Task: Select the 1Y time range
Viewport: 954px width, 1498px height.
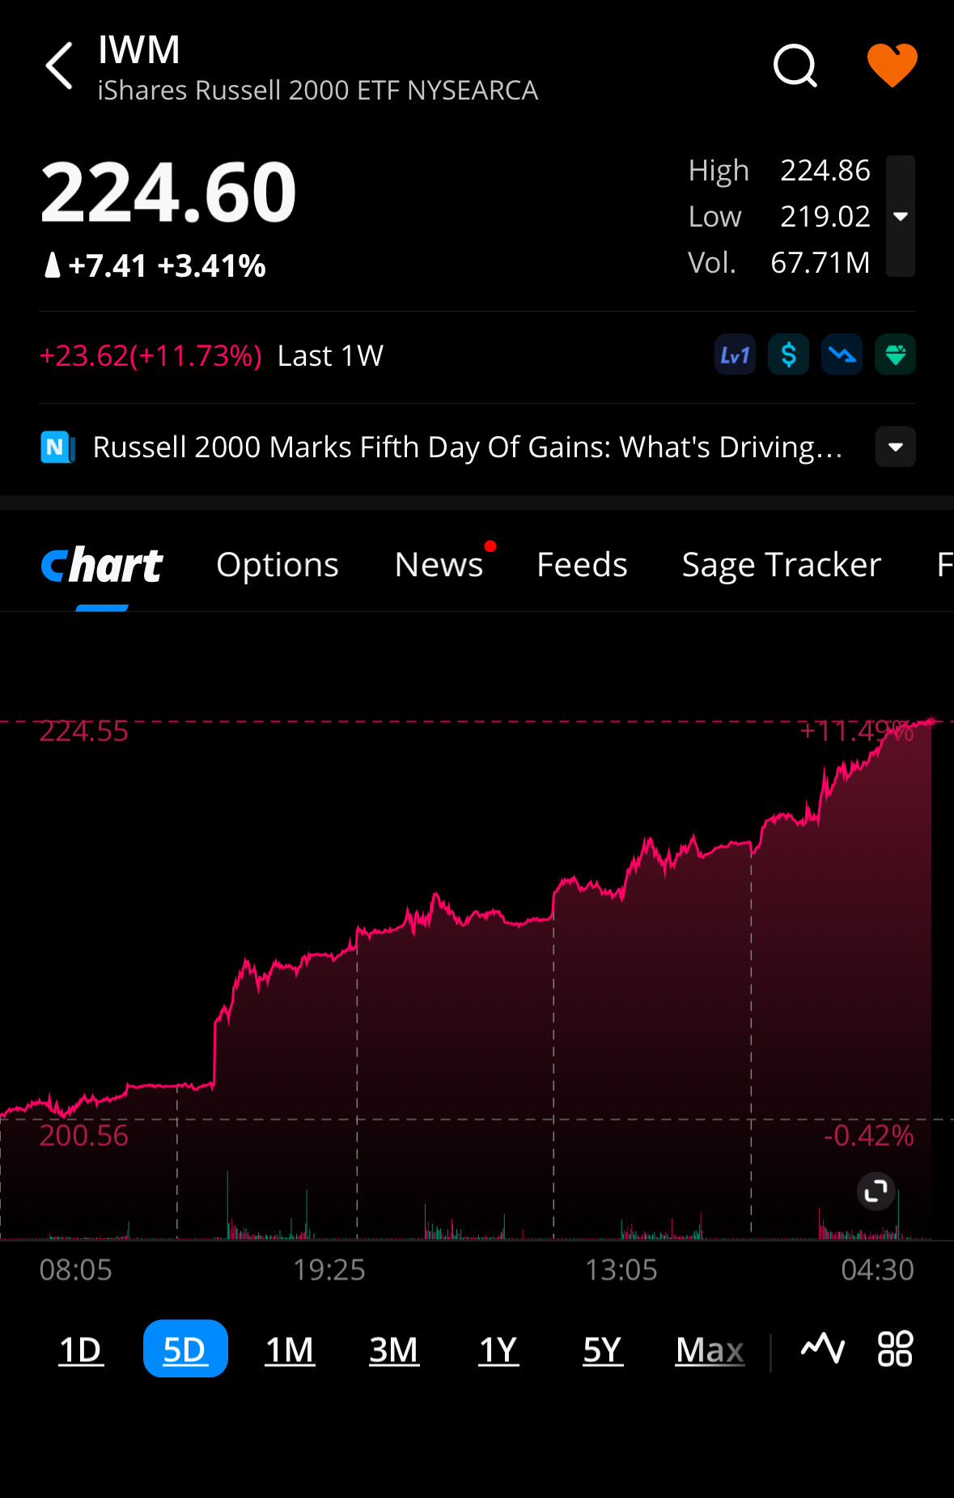Action: [498, 1349]
